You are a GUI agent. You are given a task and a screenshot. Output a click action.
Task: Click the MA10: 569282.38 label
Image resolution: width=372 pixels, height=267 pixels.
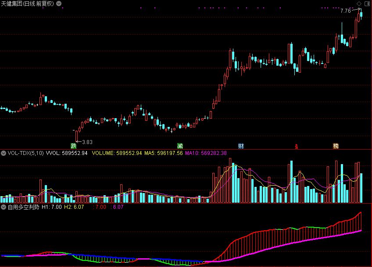[206, 153]
